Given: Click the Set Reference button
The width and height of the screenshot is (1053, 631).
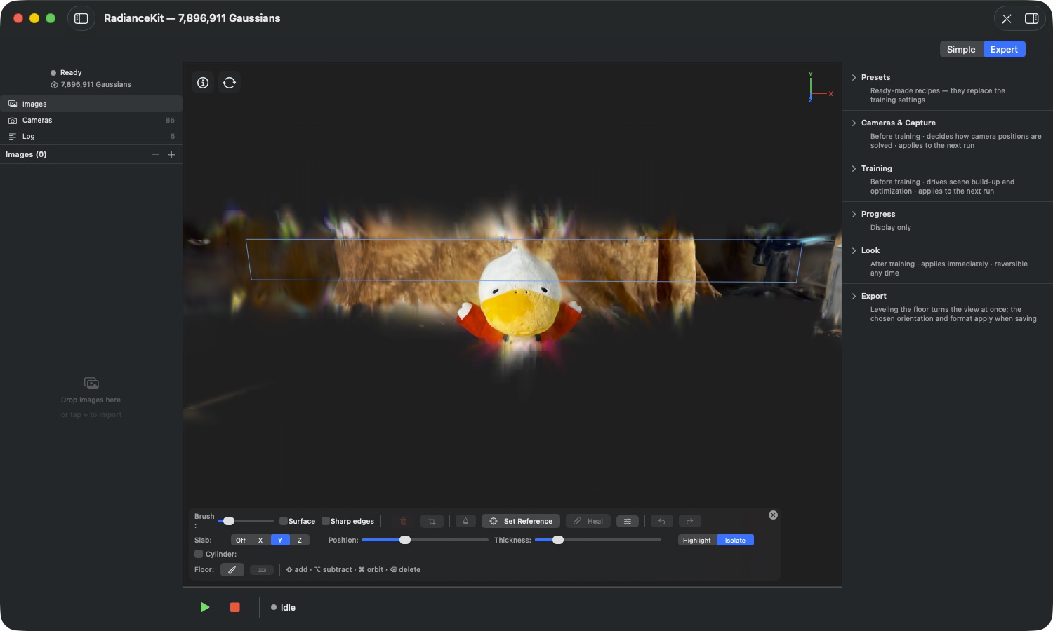Looking at the screenshot, I should point(521,522).
